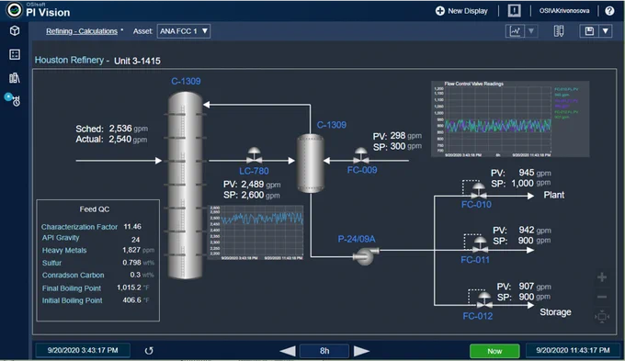Click the API Gravity label
The image size is (625, 361).
(x=61, y=238)
